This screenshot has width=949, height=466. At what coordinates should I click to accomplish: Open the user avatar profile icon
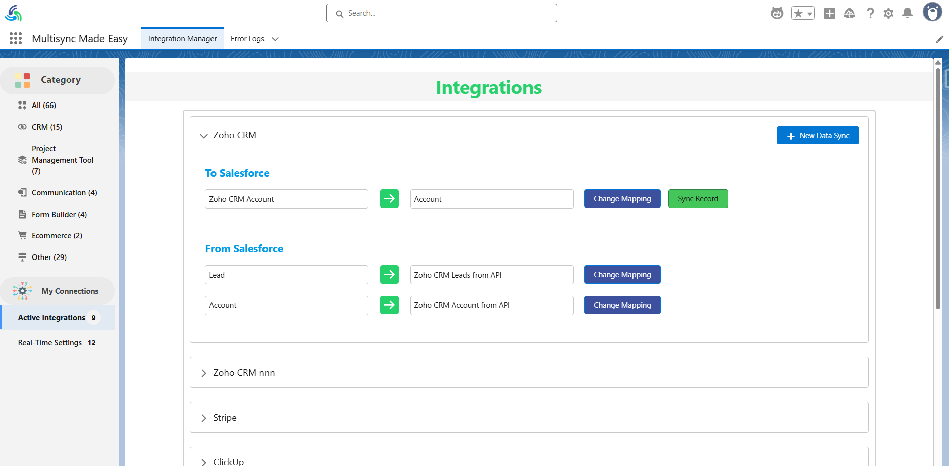(x=932, y=12)
